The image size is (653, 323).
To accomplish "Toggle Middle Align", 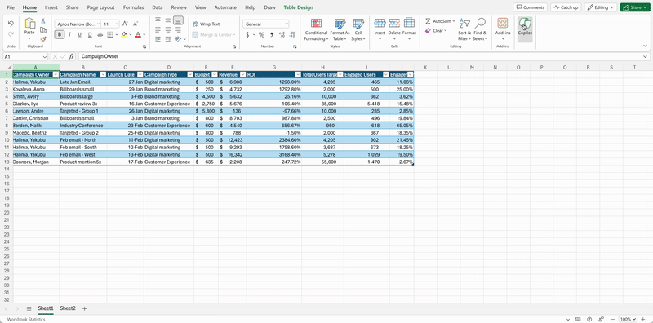I will 168,20.
